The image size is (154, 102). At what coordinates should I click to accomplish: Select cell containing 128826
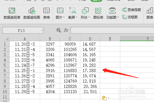(70, 86)
